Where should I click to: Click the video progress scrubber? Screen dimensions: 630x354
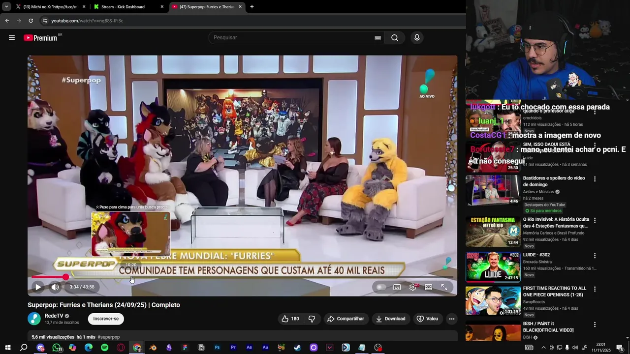pyautogui.click(x=66, y=277)
